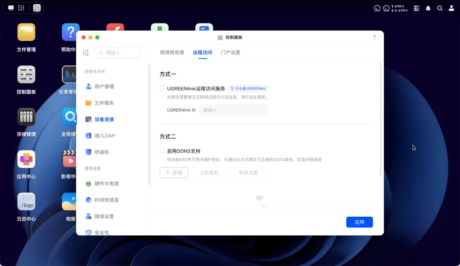Open the search magnifier in top bar
The image size is (460, 266).
(440, 8)
